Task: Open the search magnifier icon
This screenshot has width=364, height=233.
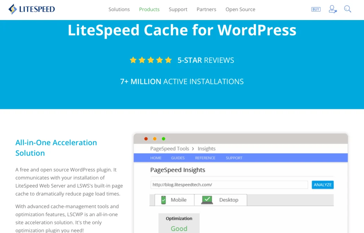Action: [348, 9]
